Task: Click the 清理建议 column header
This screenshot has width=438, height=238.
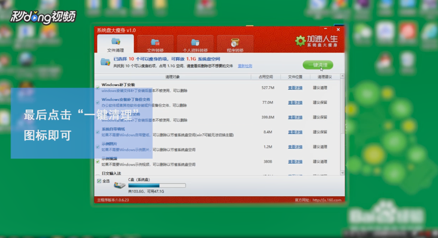Action: 325,77
